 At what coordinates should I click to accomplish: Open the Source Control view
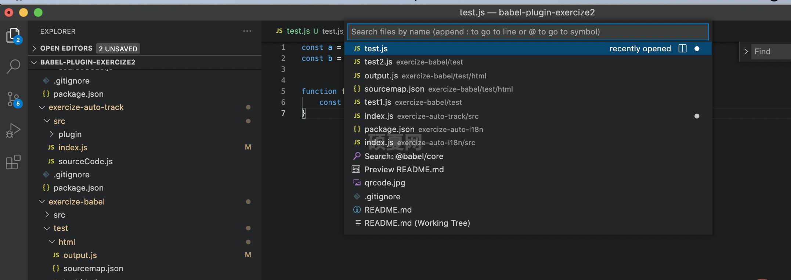(14, 99)
